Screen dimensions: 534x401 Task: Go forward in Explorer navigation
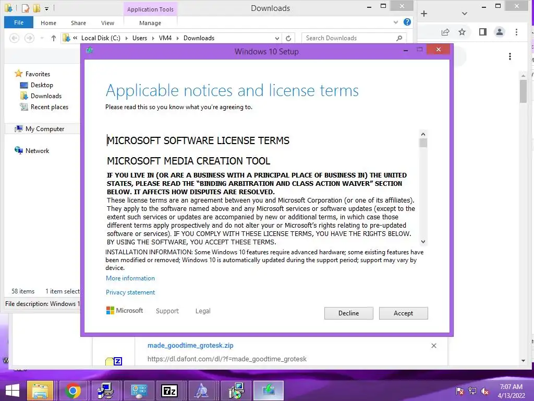tap(29, 38)
